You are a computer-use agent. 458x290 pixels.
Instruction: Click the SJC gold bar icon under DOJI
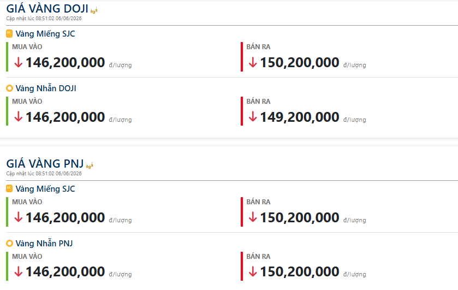(9, 34)
